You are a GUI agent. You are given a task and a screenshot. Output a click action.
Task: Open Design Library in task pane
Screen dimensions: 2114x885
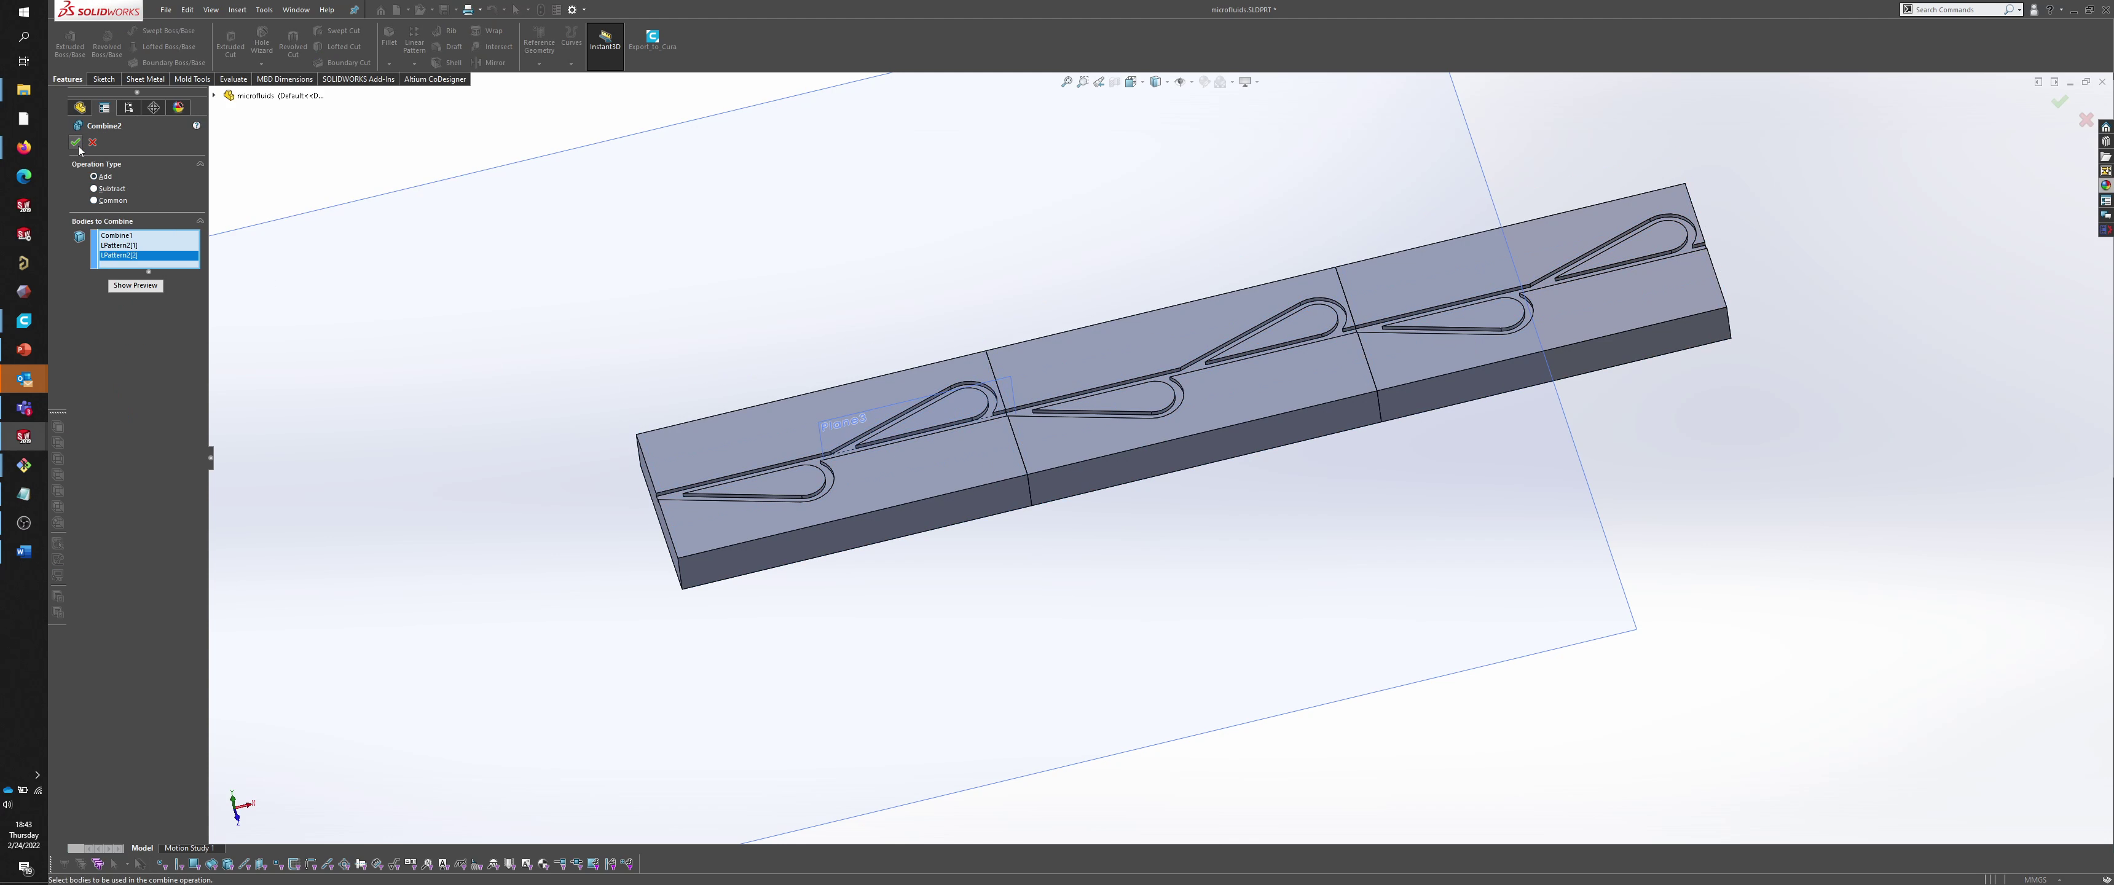(x=2106, y=142)
